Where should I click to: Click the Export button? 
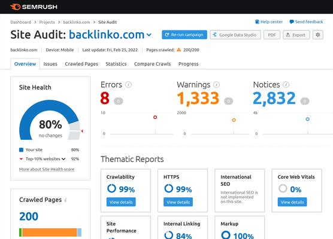(x=296, y=35)
